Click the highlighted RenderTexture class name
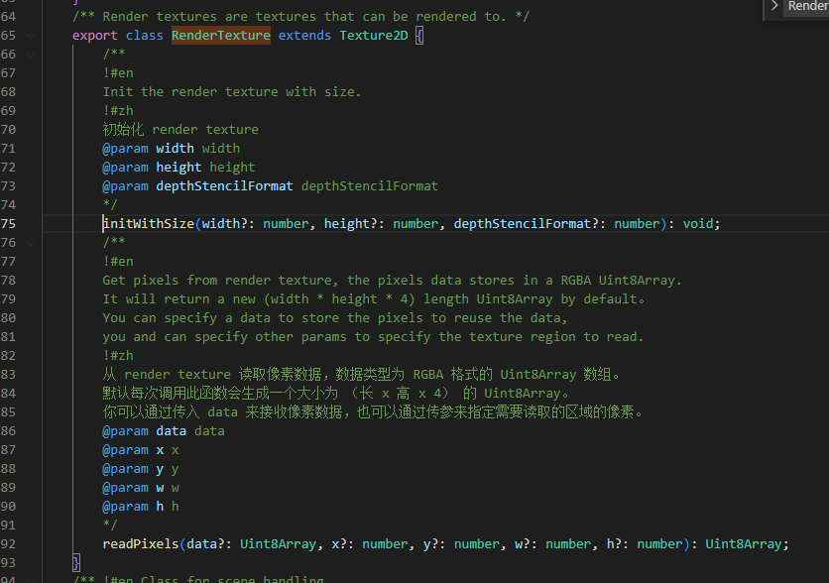This screenshot has height=583, width=829. [220, 36]
